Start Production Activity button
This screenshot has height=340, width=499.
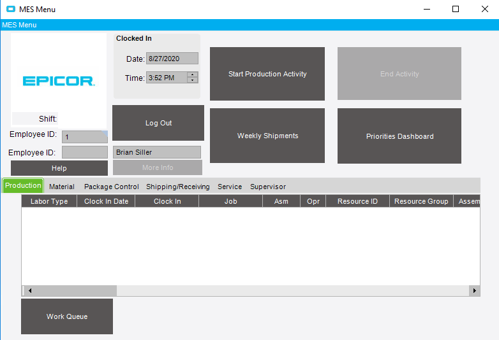click(x=267, y=74)
